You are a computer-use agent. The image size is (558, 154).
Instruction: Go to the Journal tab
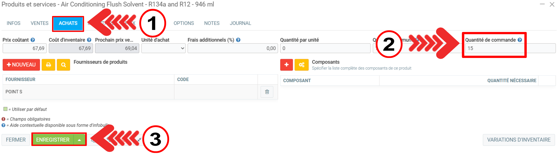tap(240, 23)
